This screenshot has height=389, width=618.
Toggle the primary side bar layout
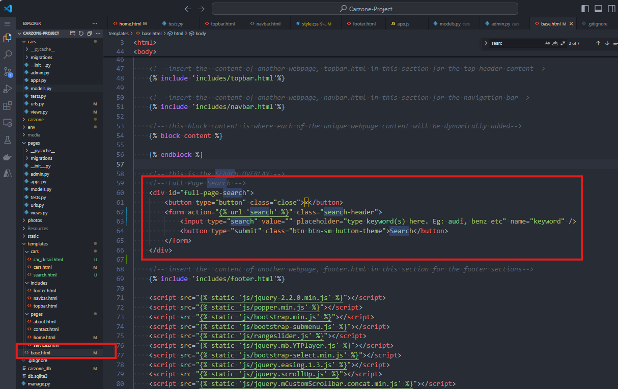coord(585,9)
